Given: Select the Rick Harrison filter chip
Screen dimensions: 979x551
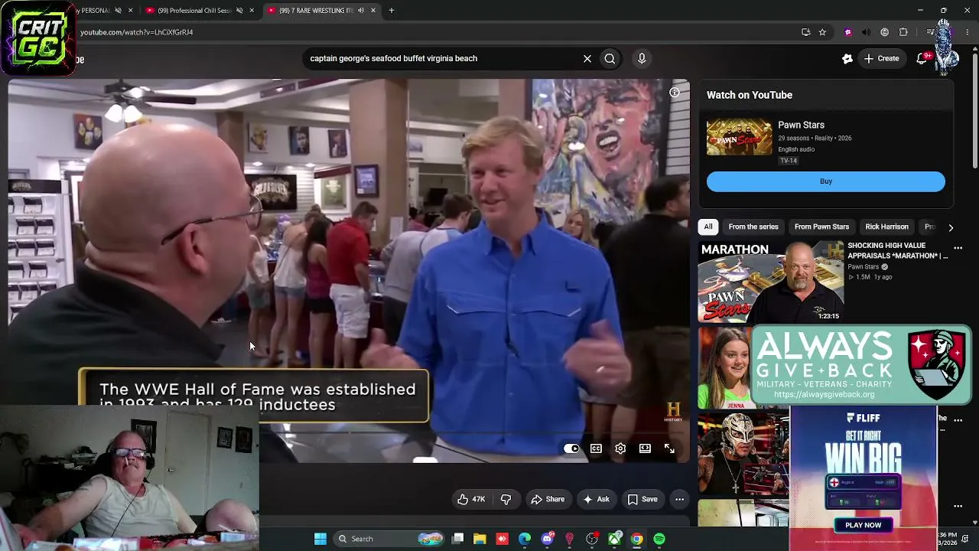Looking at the screenshot, I should point(886,227).
